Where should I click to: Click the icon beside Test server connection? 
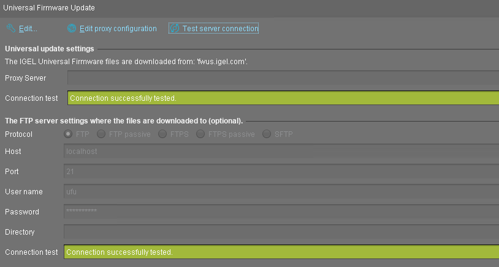[175, 28]
